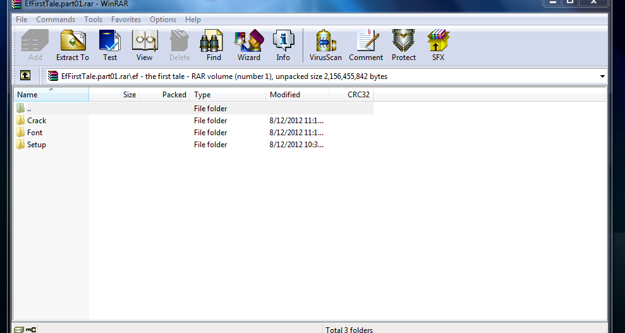Image resolution: width=625 pixels, height=333 pixels.
Task: Launch the Find files tool
Action: [x=214, y=45]
